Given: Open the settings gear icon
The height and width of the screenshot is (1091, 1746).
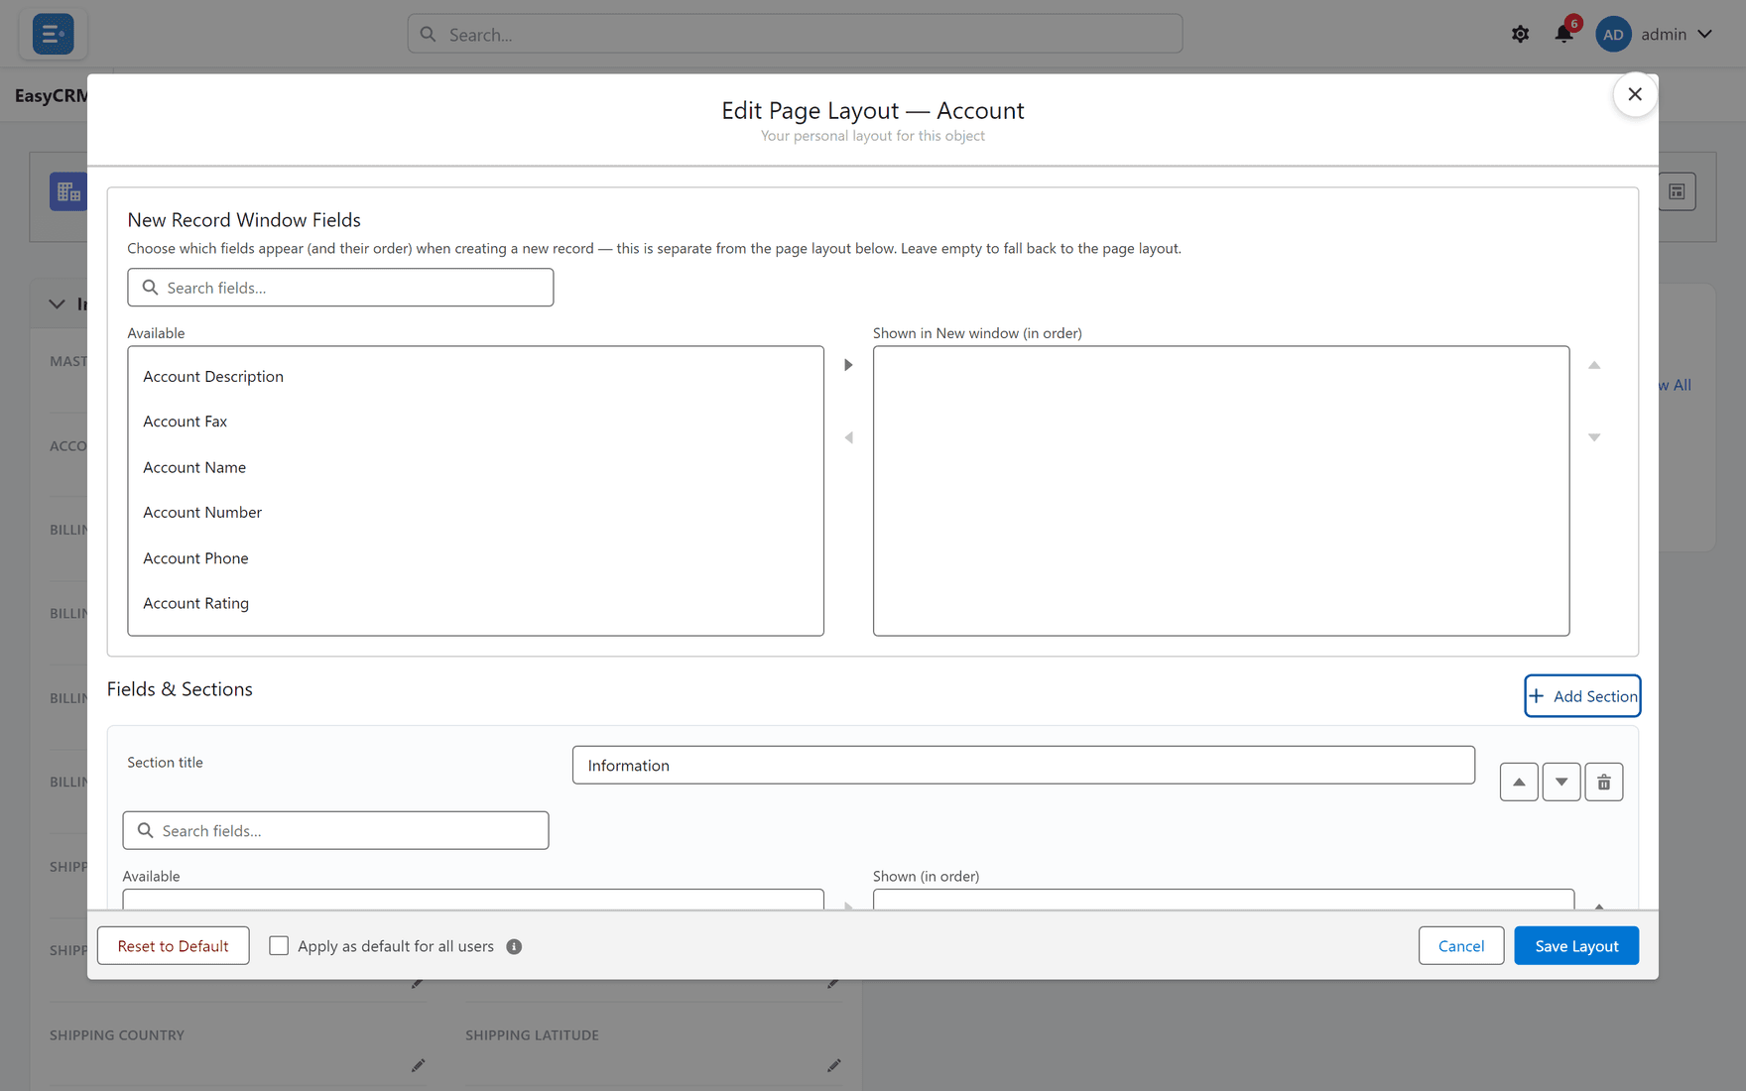Looking at the screenshot, I should pyautogui.click(x=1520, y=34).
